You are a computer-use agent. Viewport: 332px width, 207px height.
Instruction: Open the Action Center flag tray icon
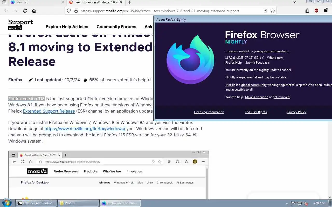click(293, 203)
